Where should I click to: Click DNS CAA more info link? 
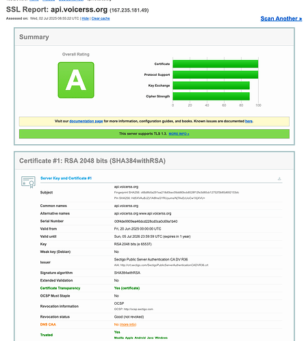[x=128, y=325]
